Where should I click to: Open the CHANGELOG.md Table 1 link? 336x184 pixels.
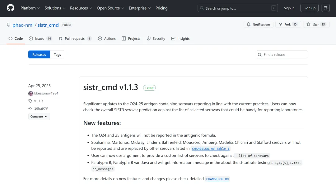(211, 149)
